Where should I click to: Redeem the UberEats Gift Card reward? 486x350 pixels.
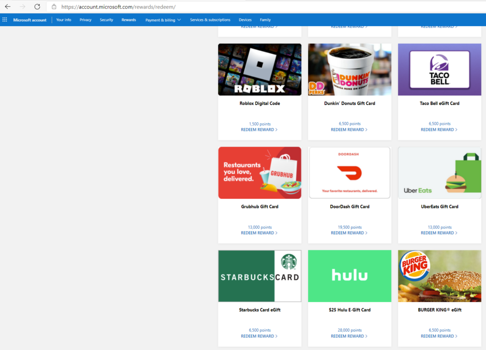tap(439, 233)
